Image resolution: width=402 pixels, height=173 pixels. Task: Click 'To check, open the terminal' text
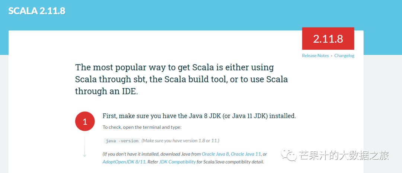[x=142, y=127]
